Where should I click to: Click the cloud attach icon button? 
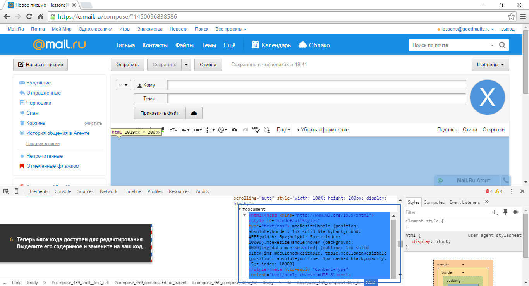click(x=194, y=113)
